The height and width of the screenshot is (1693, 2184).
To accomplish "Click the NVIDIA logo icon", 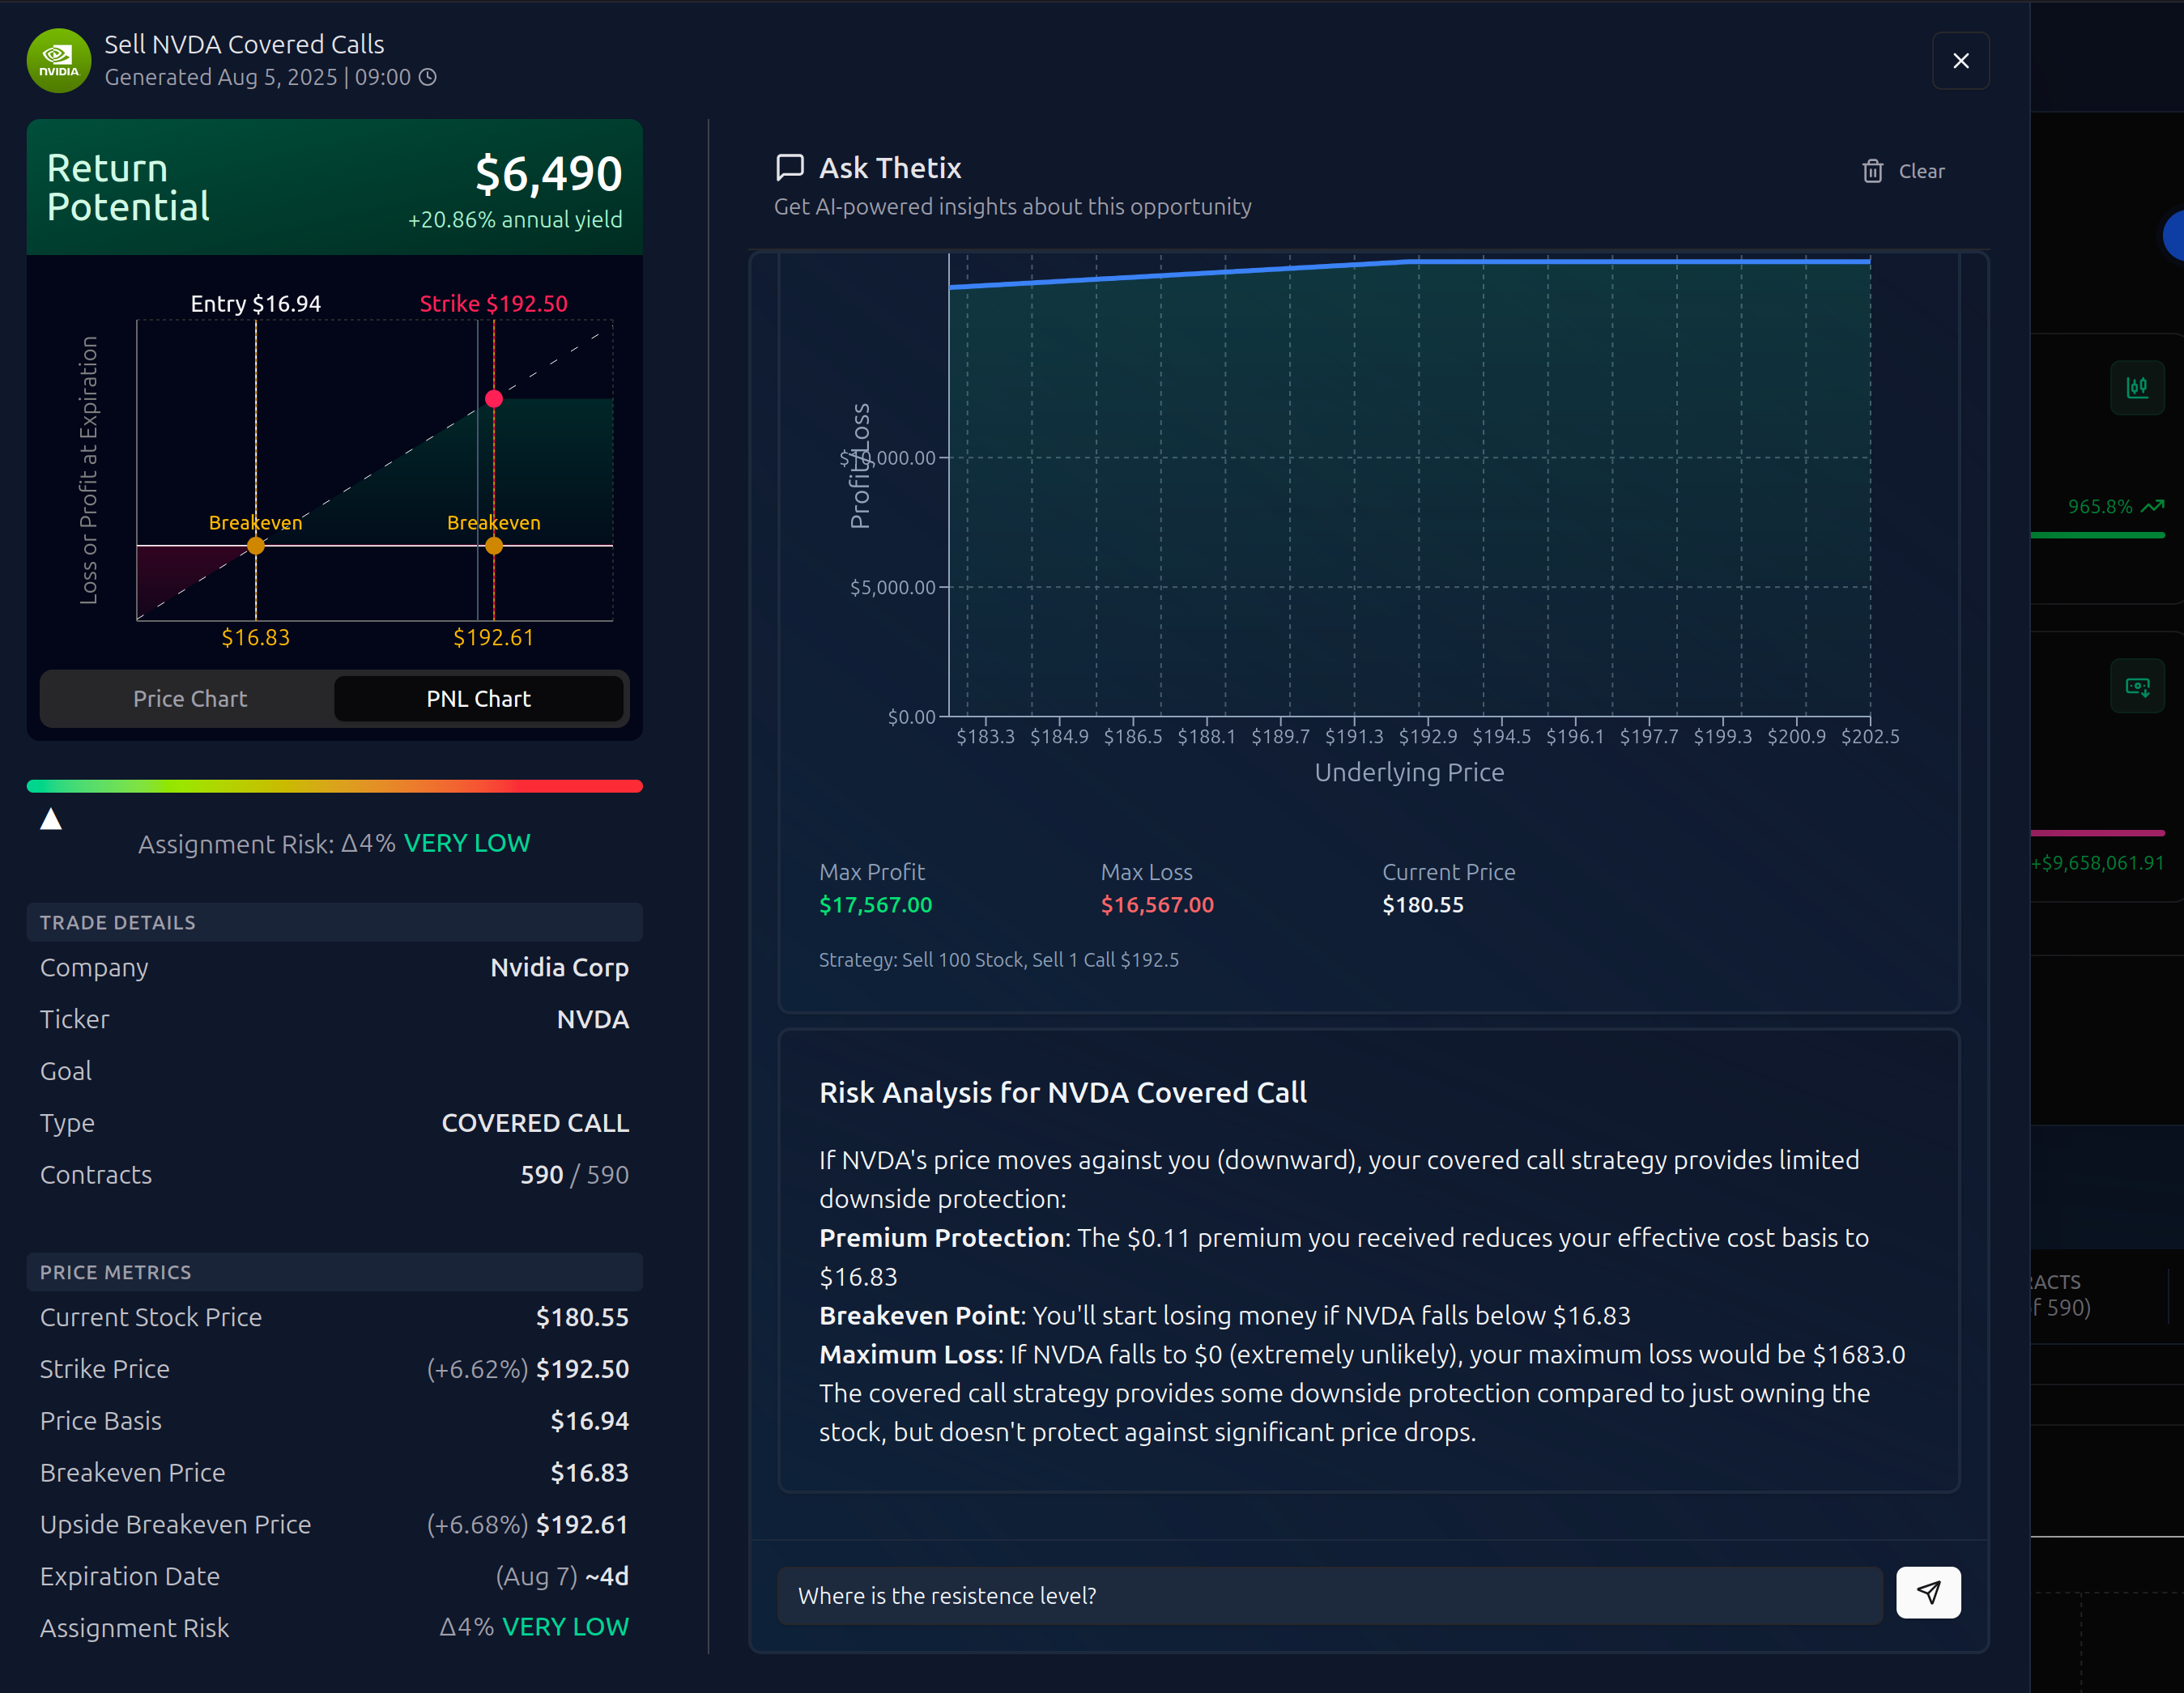I will [x=58, y=61].
